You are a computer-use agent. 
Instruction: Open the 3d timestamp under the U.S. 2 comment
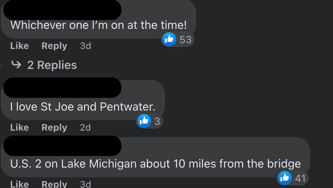point(86,184)
